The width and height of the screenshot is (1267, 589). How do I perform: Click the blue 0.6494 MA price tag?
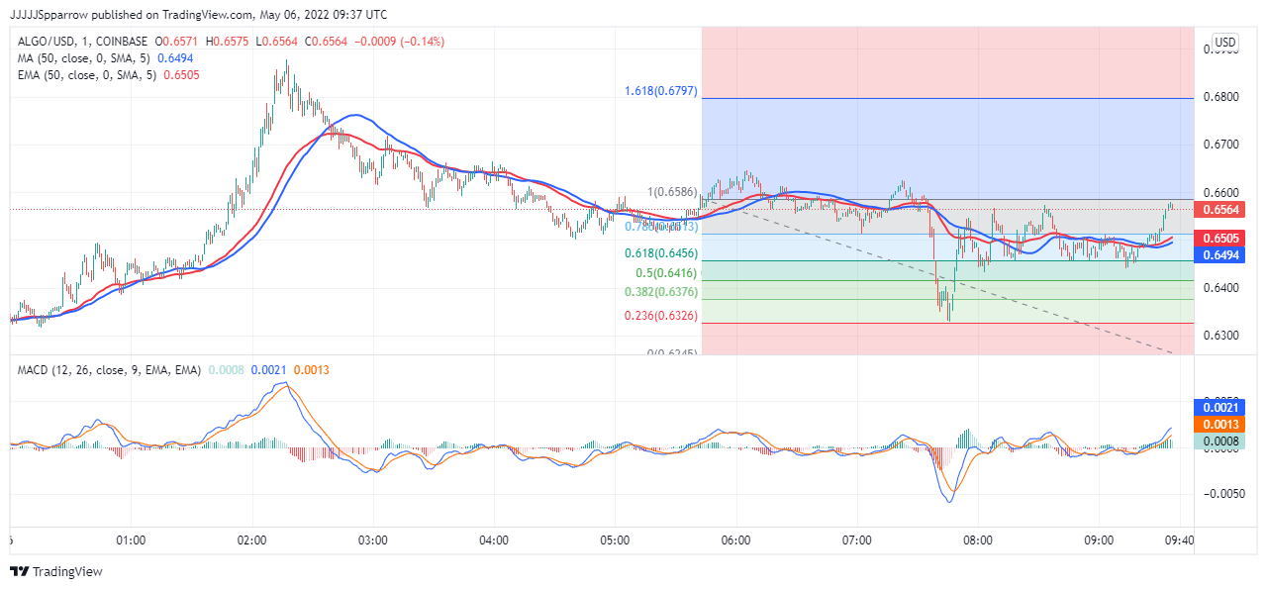click(1219, 255)
